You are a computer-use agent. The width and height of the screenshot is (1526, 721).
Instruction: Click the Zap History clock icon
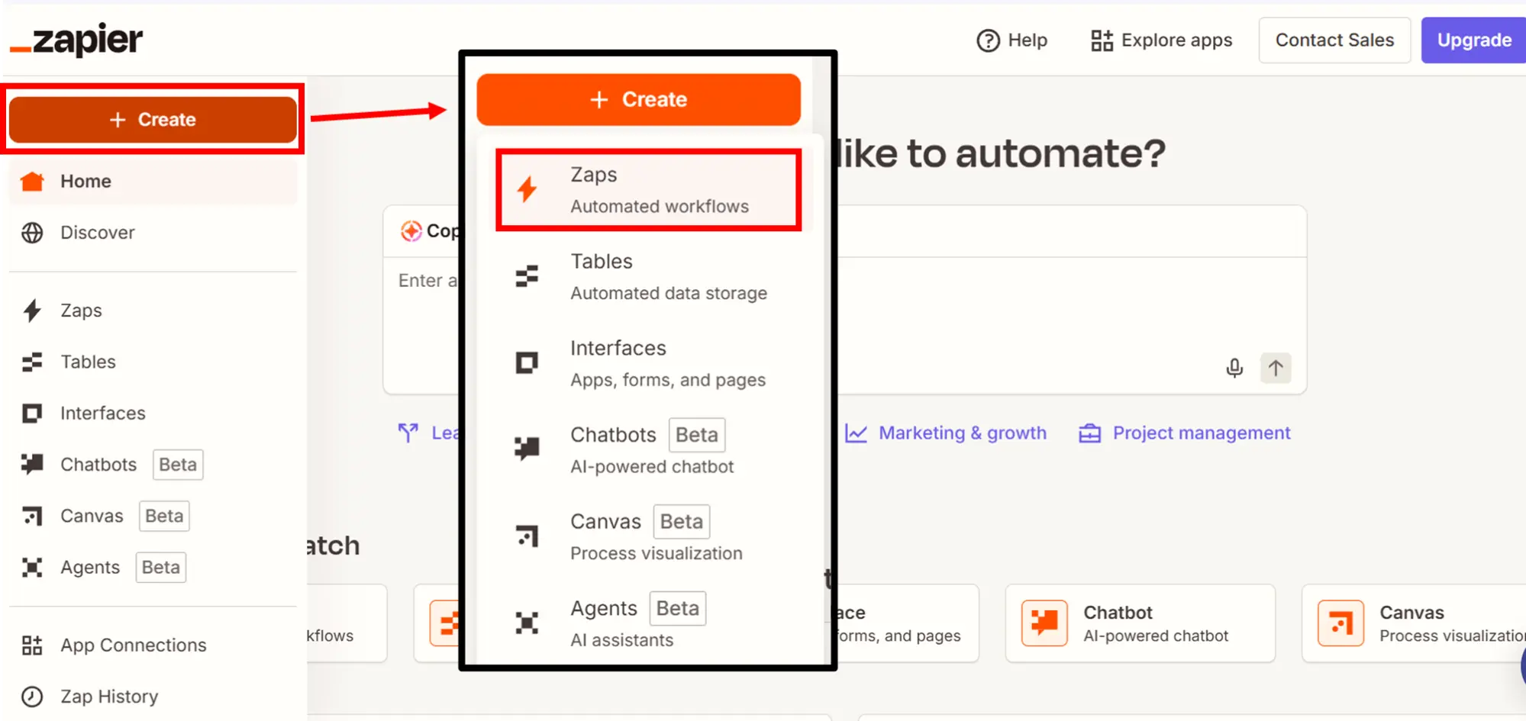coord(32,697)
